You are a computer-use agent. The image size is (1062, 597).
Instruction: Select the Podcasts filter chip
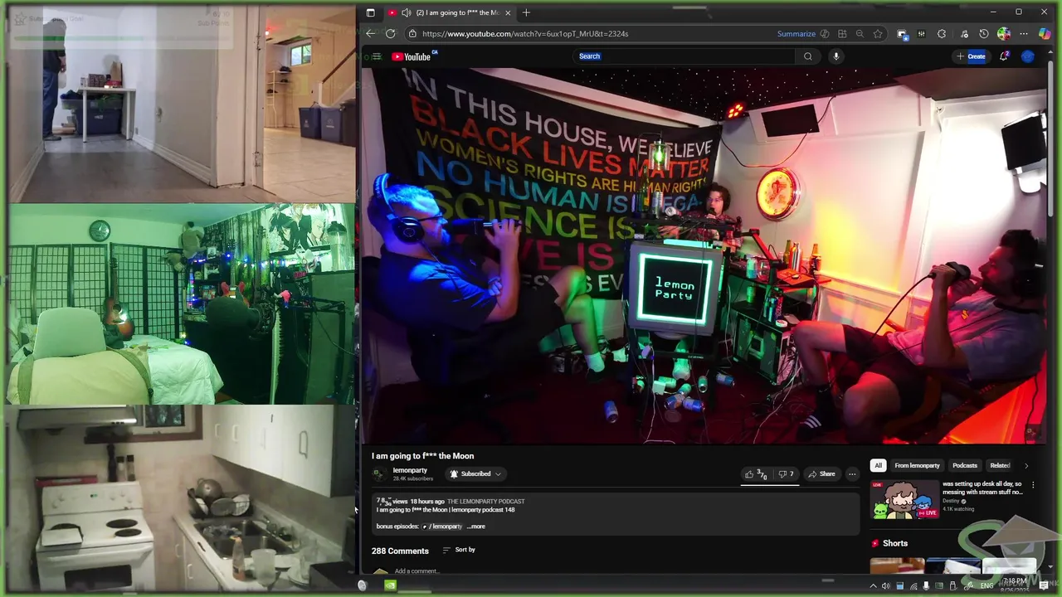tap(965, 466)
